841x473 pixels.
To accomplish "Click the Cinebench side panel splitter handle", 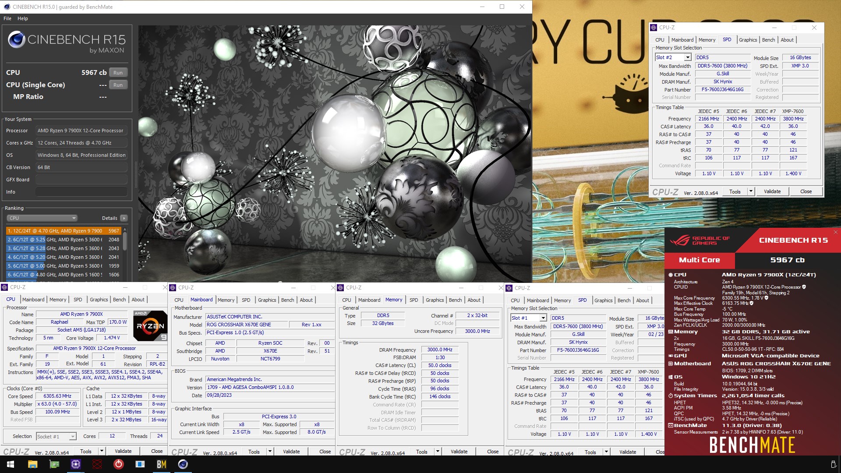I will (x=135, y=175).
